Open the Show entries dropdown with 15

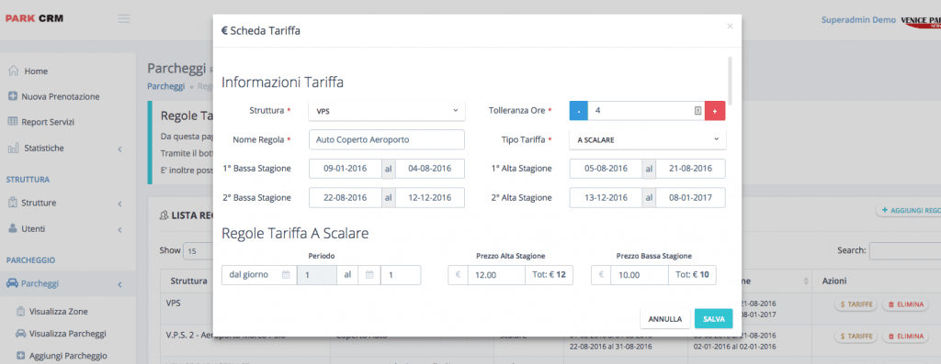(x=198, y=250)
